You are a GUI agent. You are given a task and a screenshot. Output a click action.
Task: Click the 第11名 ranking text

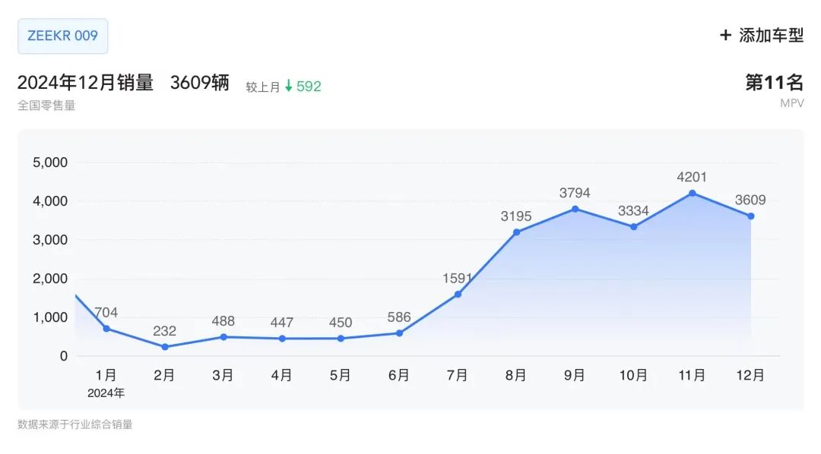click(775, 82)
